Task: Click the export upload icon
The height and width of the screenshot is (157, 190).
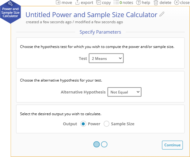Action: pos(77,2)
